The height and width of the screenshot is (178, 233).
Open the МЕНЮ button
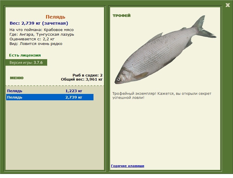pos(17,78)
